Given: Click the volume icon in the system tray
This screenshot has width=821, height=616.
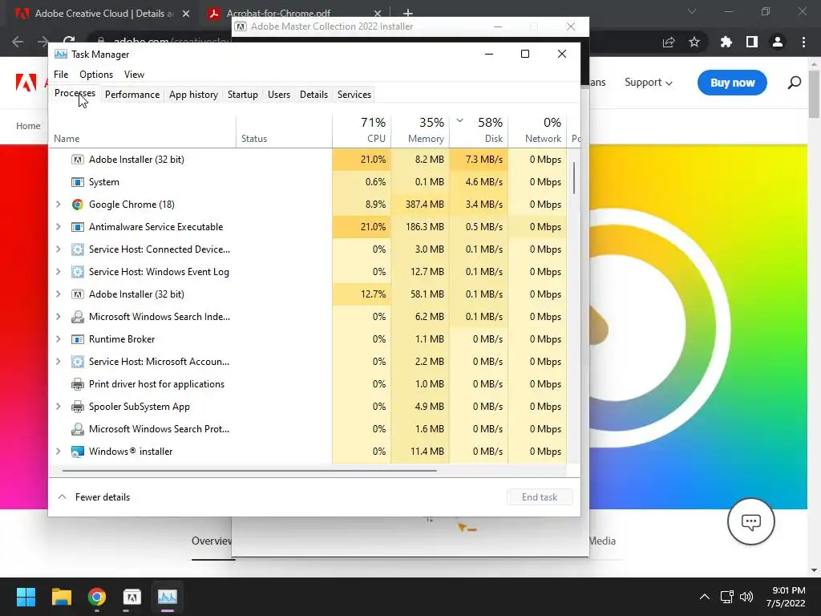Looking at the screenshot, I should pyautogui.click(x=746, y=597).
